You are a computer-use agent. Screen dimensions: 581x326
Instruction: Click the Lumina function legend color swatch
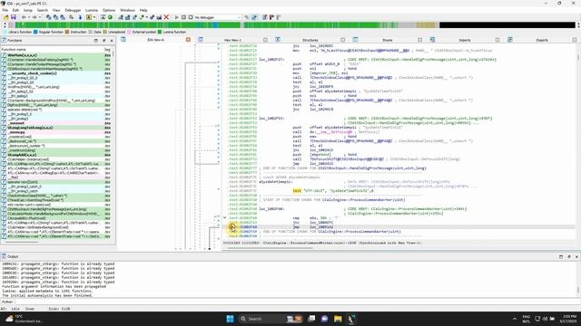click(160, 33)
